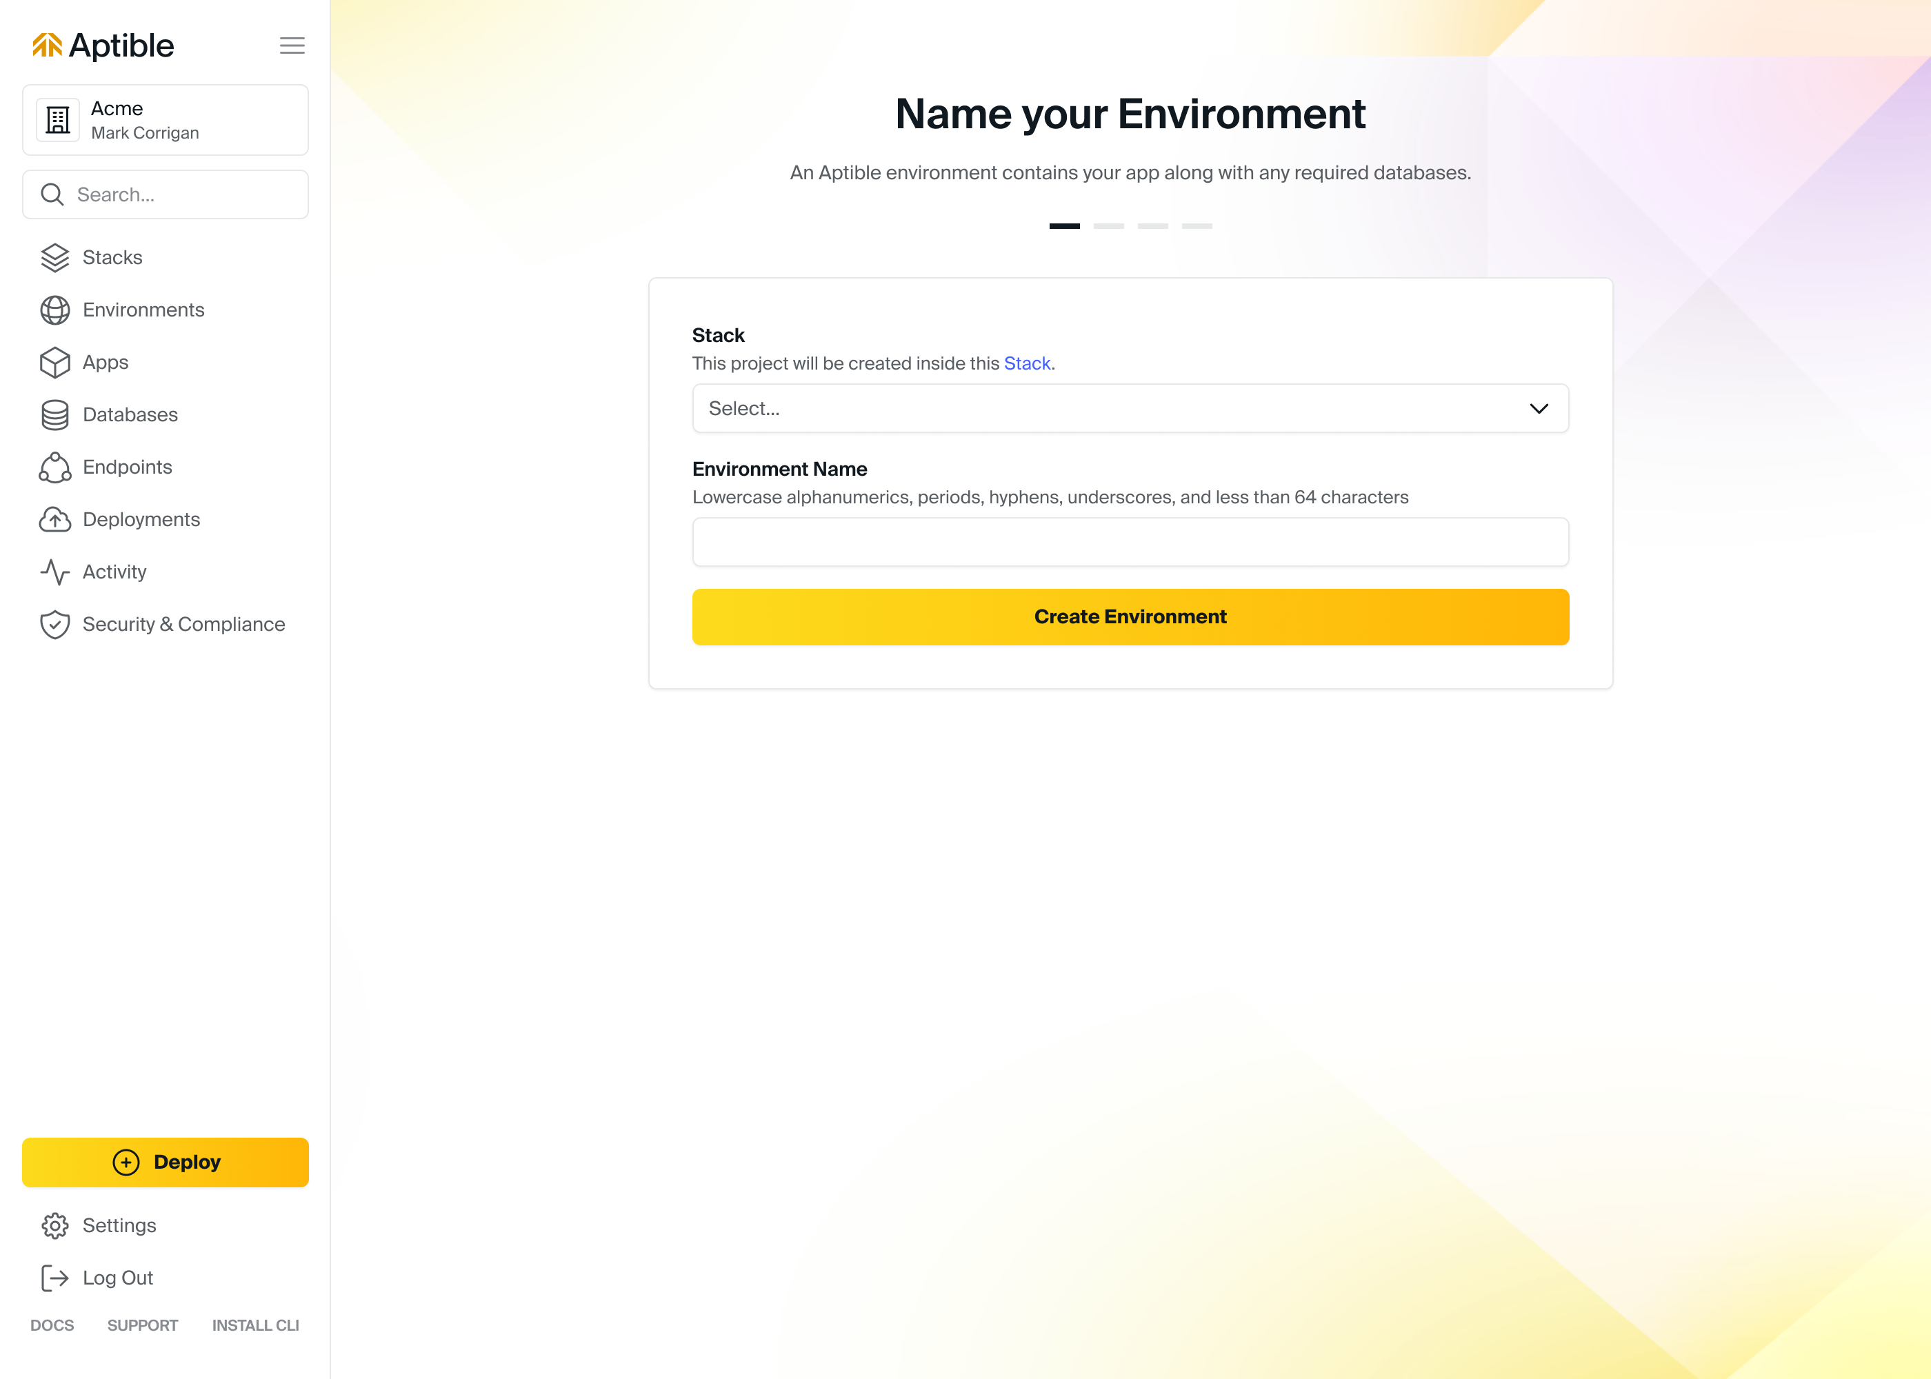
Task: Click the Environment Name label
Action: point(779,470)
